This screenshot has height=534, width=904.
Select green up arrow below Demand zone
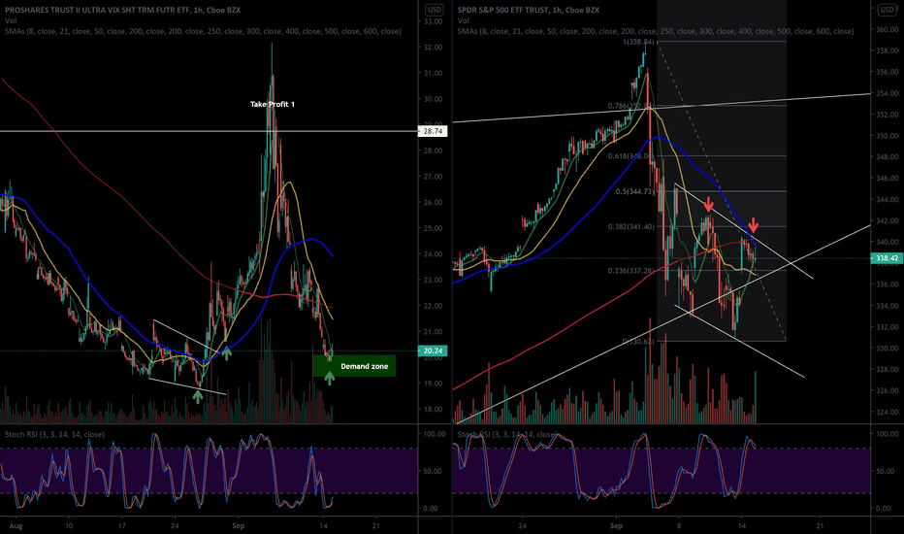point(329,378)
